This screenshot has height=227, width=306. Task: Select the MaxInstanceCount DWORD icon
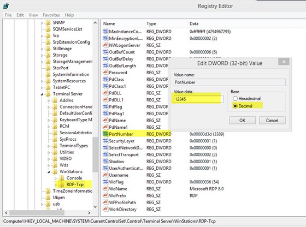(x=105, y=31)
